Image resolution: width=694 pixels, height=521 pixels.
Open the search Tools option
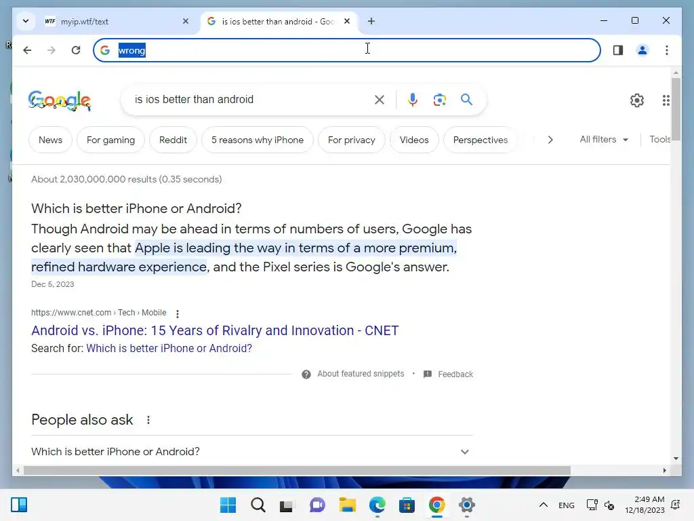[x=659, y=140]
